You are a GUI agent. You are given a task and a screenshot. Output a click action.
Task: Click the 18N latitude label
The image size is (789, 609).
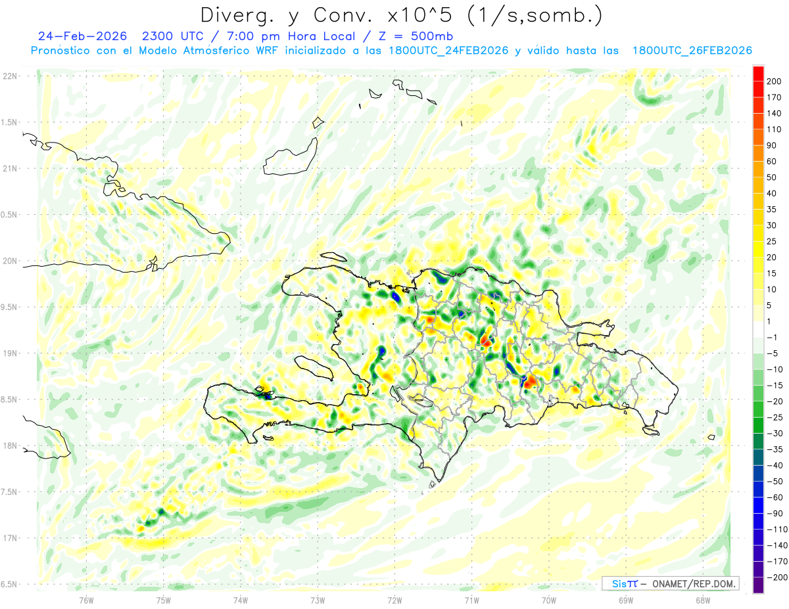[x=9, y=446]
